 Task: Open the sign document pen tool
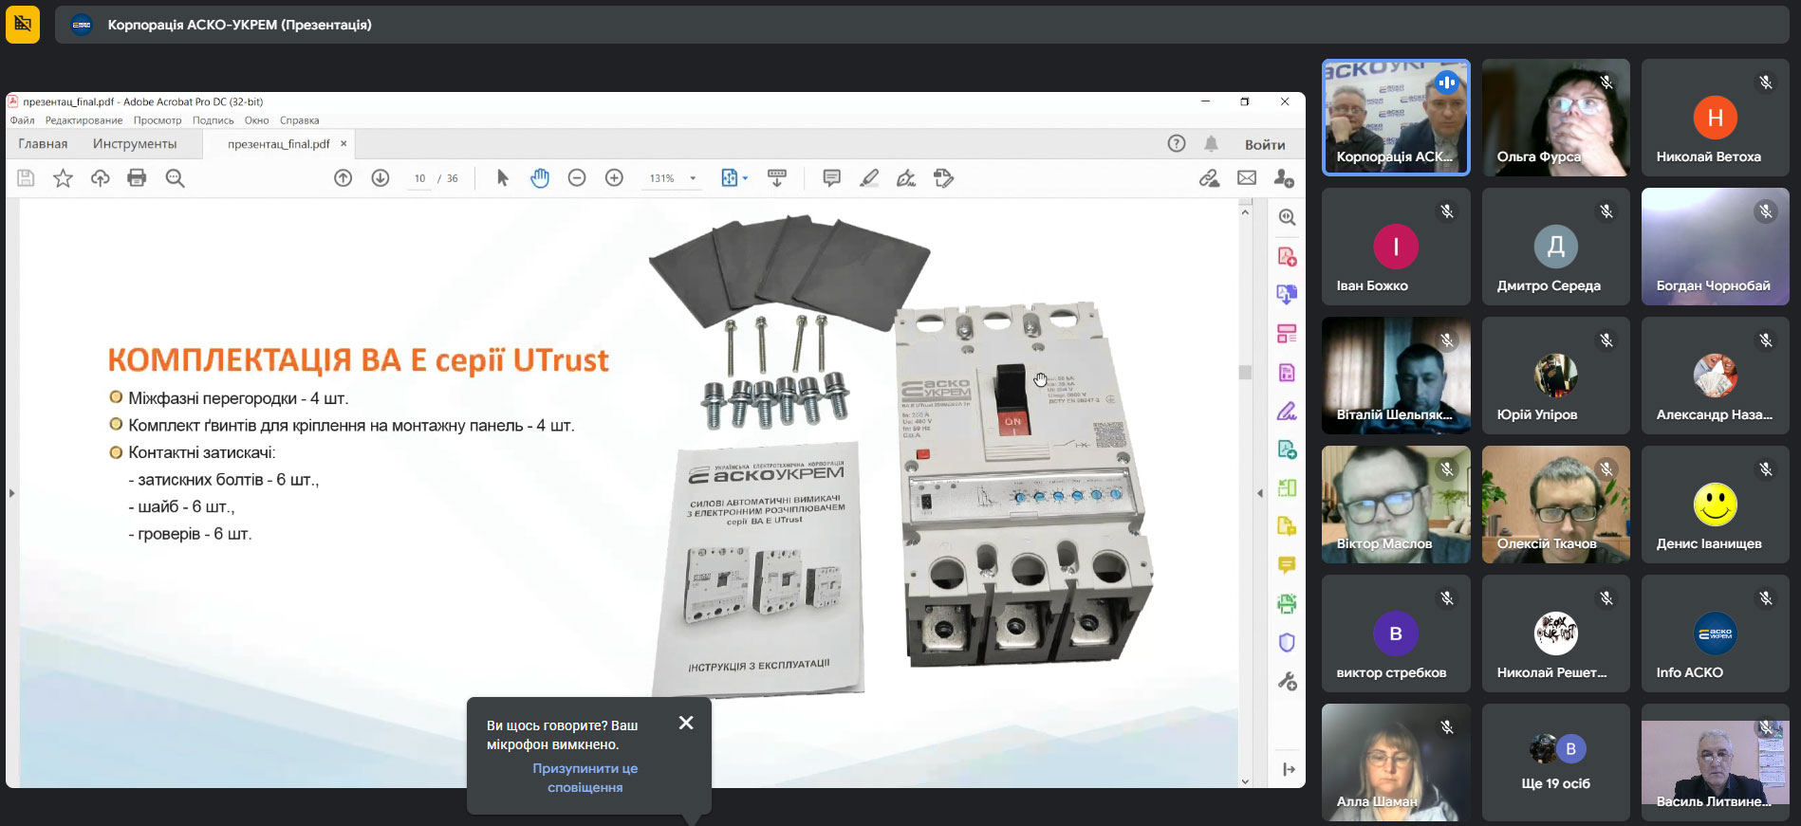tap(906, 178)
